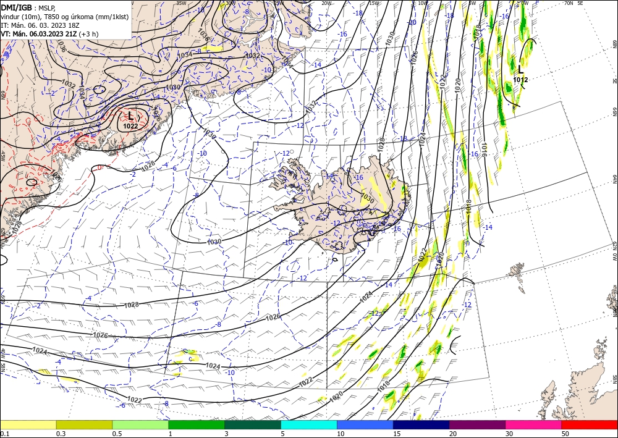Click the 'DMI/IGB' header text
The width and height of the screenshot is (618, 438).
pyautogui.click(x=17, y=7)
